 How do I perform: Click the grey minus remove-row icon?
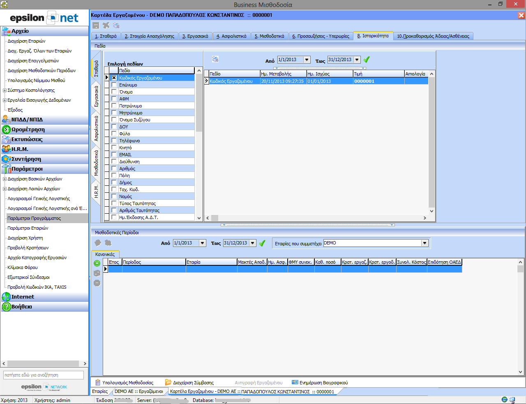[97, 283]
